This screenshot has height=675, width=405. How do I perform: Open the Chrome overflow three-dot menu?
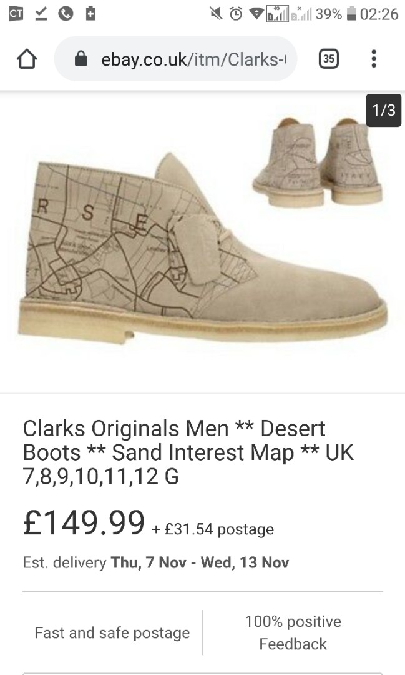[x=373, y=59]
